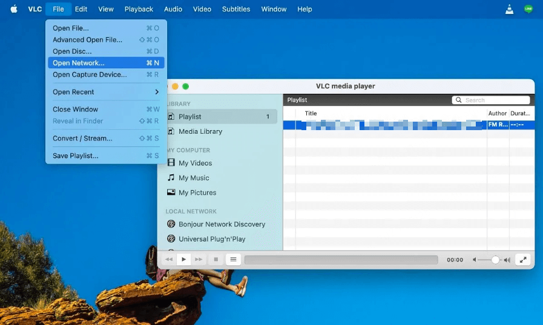Open the Apple menu
The height and width of the screenshot is (325, 543).
point(14,9)
